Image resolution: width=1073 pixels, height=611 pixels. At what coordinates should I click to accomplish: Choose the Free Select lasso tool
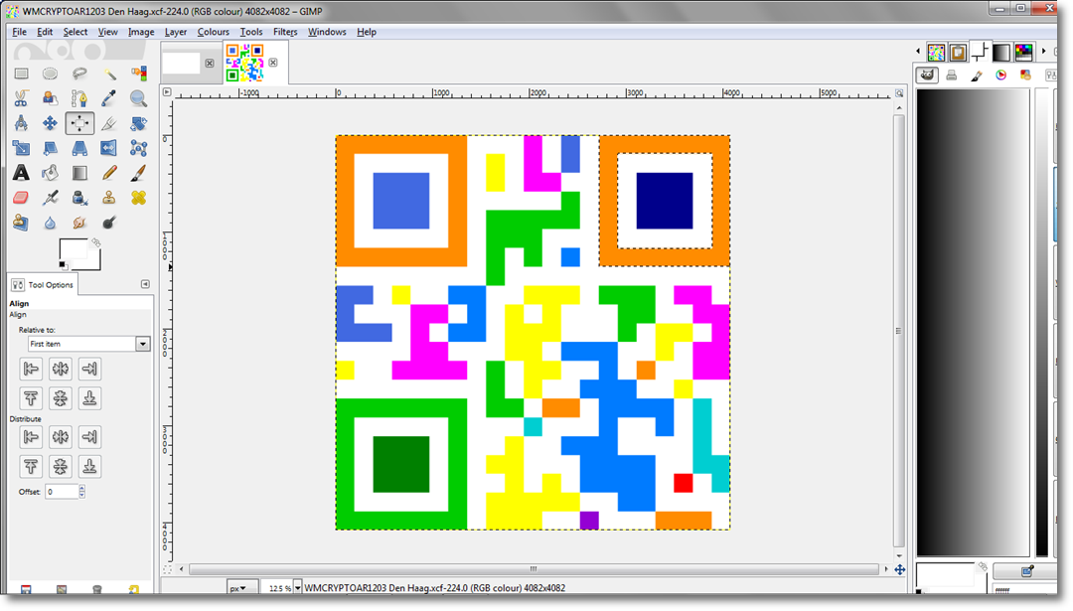point(79,74)
